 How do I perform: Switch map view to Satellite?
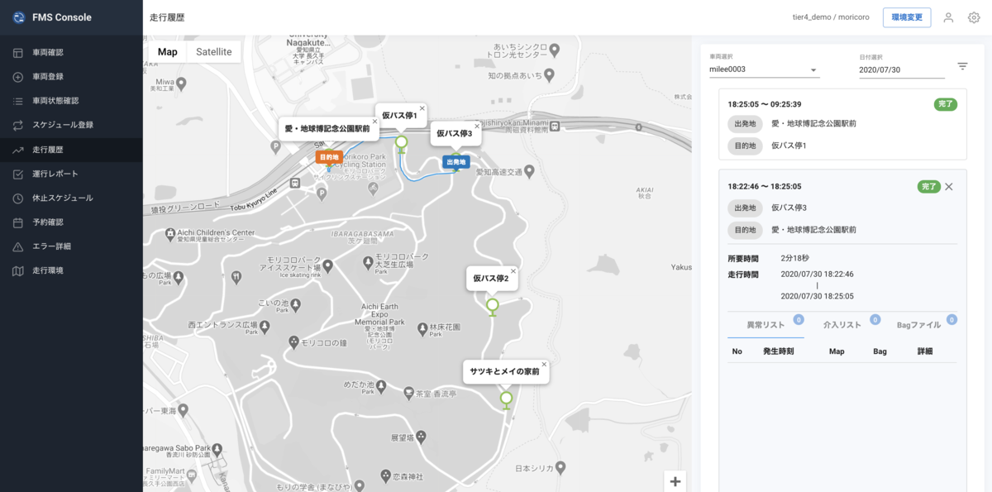214,51
